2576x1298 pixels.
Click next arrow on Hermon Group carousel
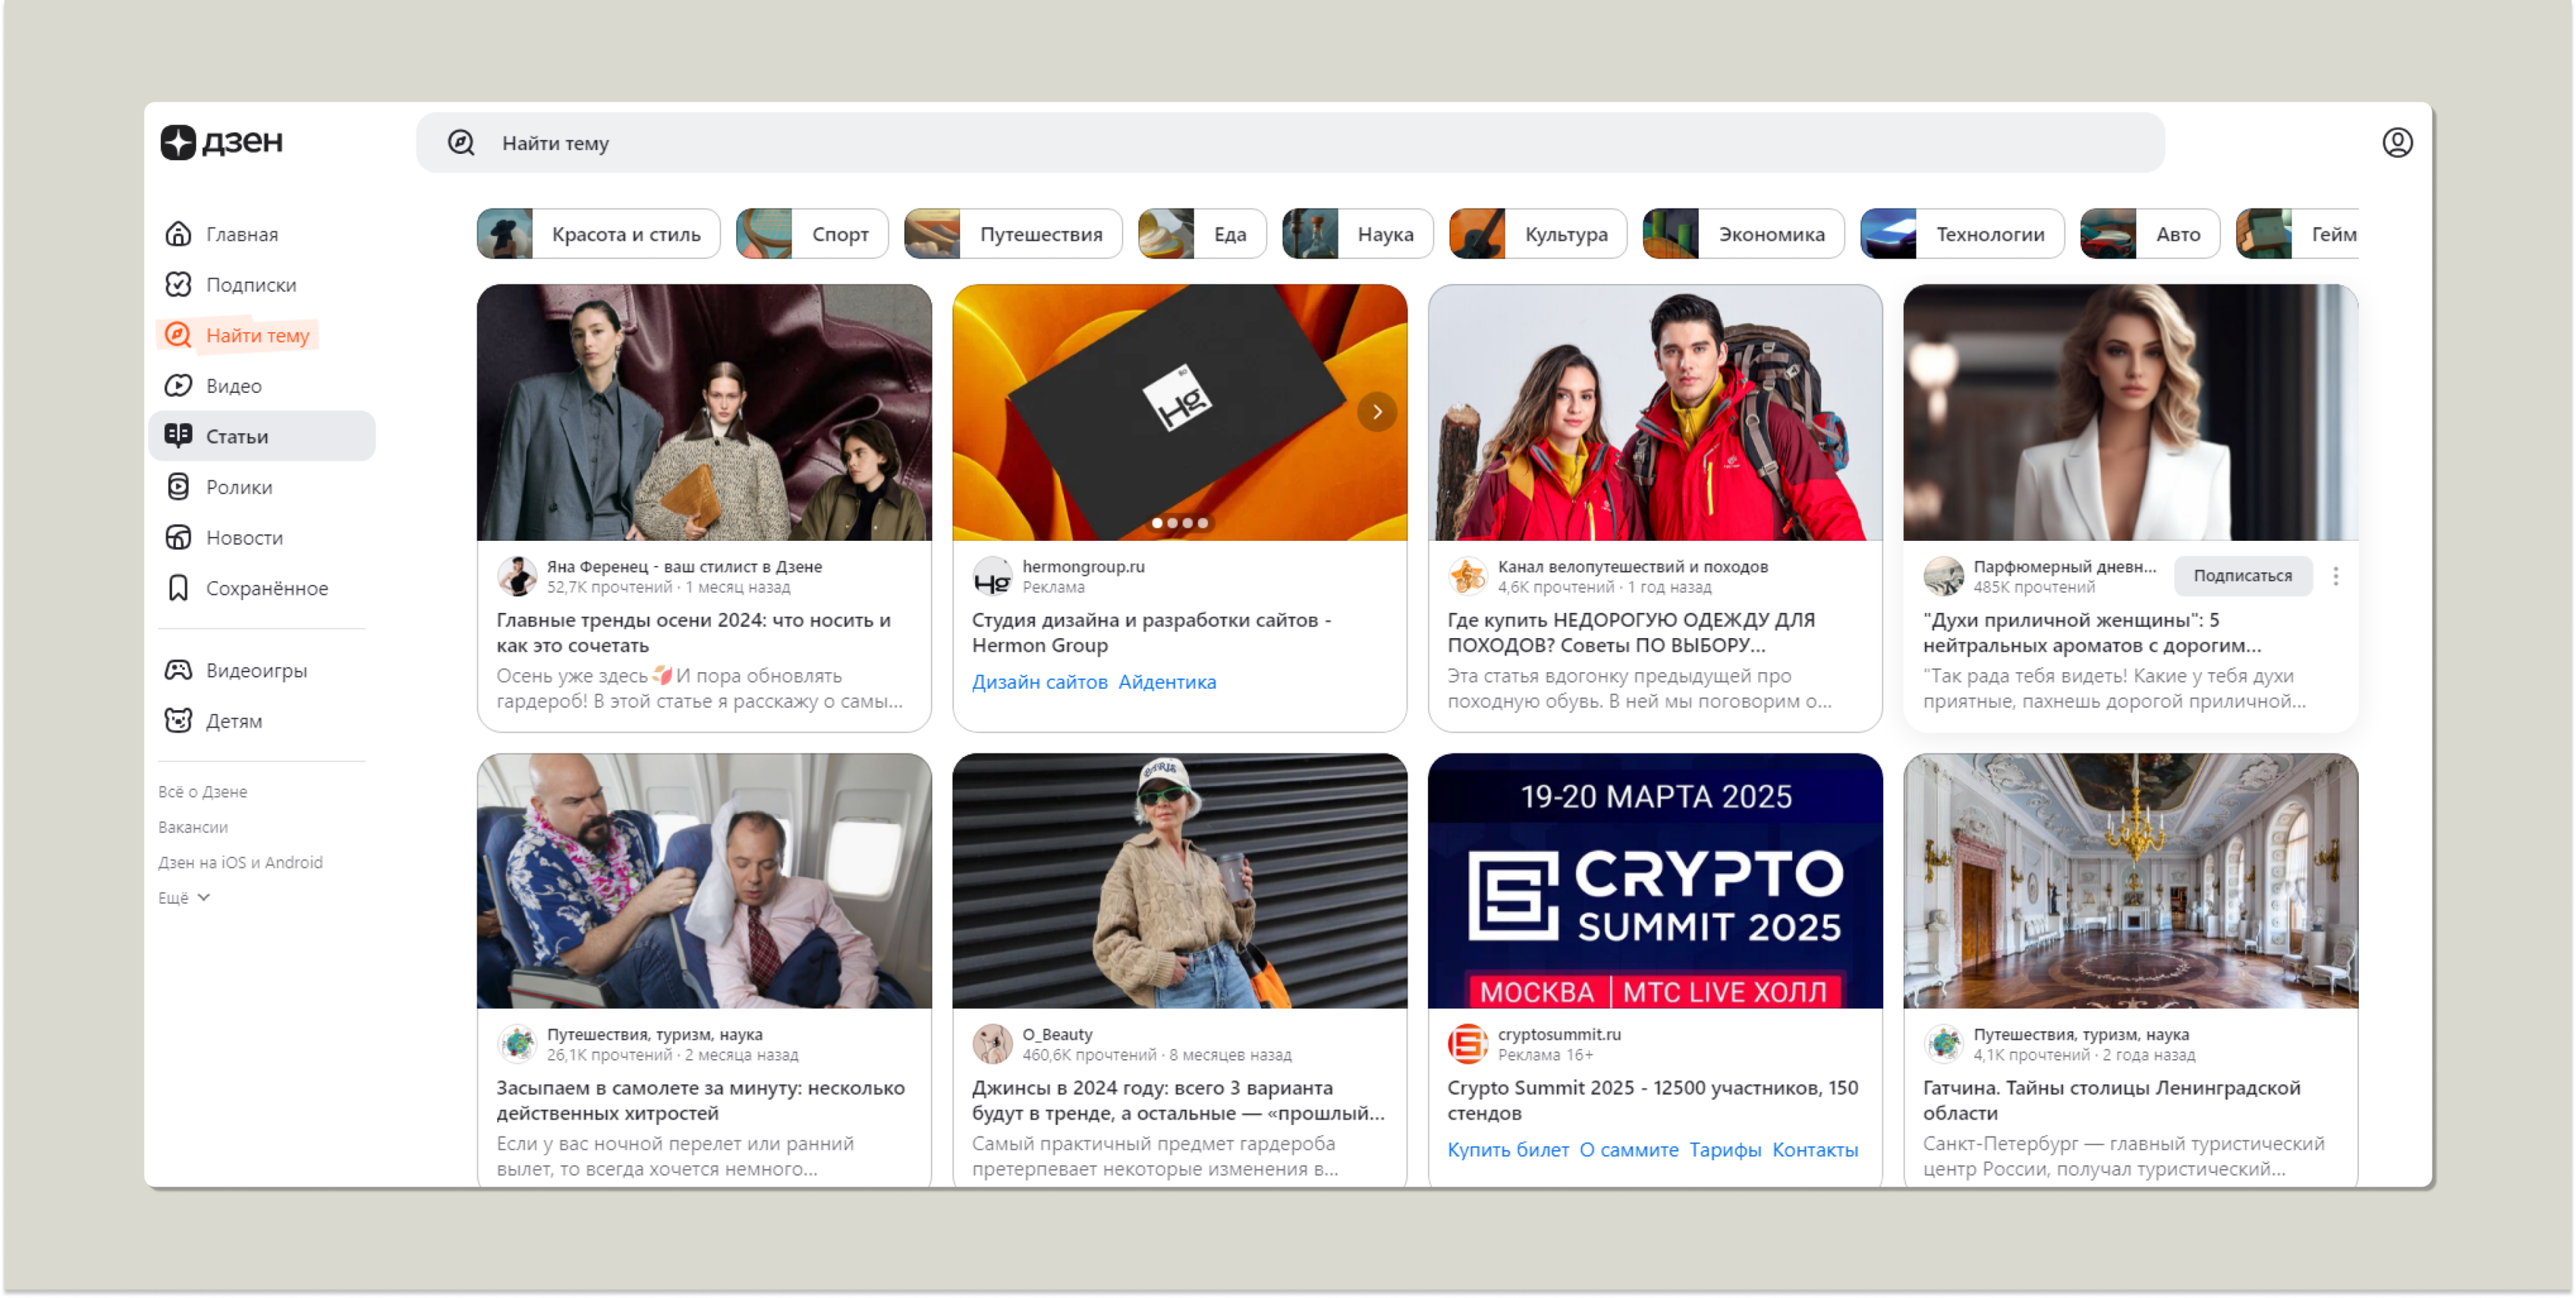pos(1377,412)
